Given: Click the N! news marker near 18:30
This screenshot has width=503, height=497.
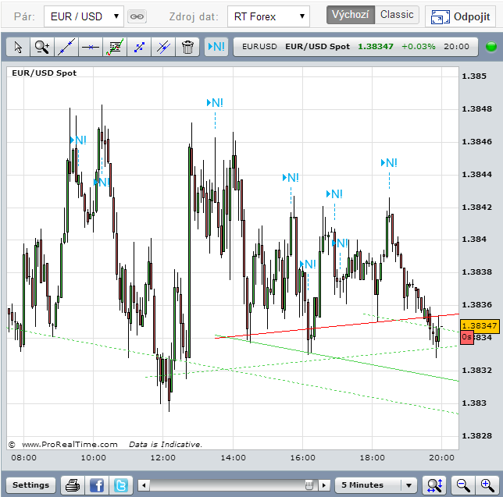Looking at the screenshot, I should [x=389, y=163].
